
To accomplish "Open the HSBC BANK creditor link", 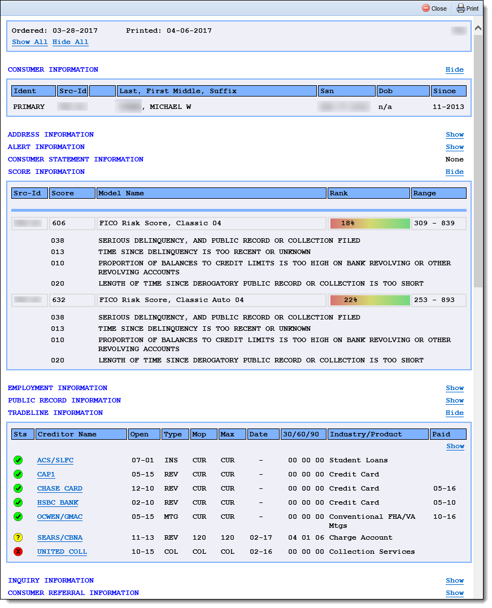I will 58,502.
